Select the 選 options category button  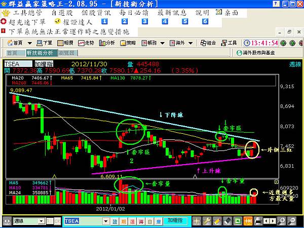click(x=132, y=221)
